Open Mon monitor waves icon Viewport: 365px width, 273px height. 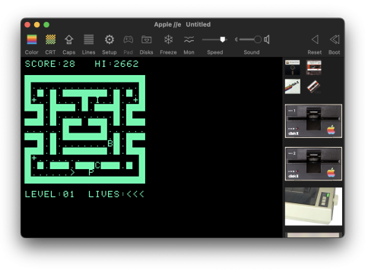[x=189, y=39]
